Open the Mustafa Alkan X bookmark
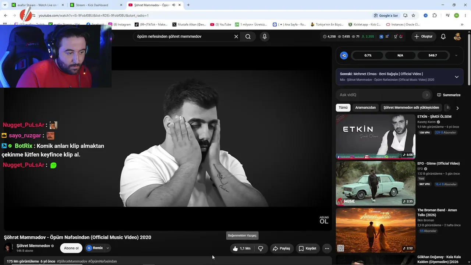The height and width of the screenshot is (265, 471). point(189,25)
